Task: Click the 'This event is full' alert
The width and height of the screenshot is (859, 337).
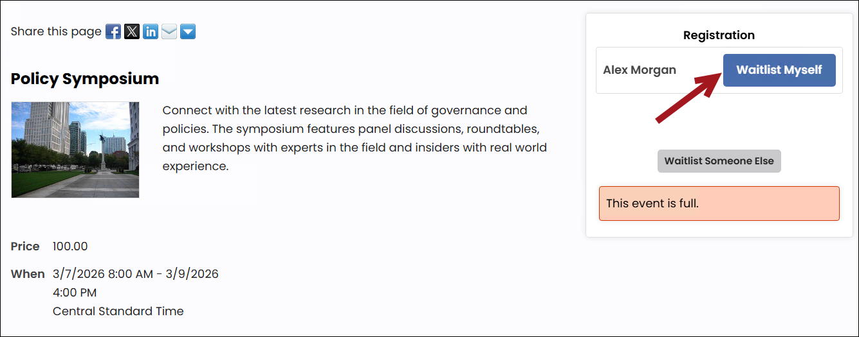Action: pyautogui.click(x=719, y=203)
